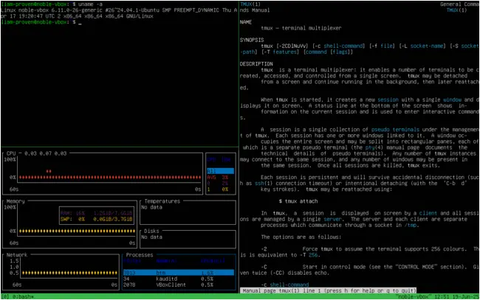This screenshot has height=300, width=480.
Task: Click the highlighted "256" after -T
Action: point(313,255)
